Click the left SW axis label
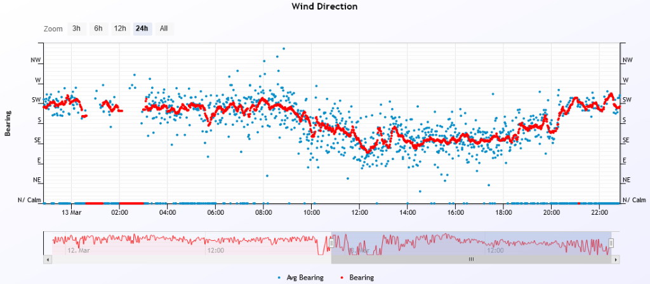This screenshot has height=284, width=650. coord(36,100)
